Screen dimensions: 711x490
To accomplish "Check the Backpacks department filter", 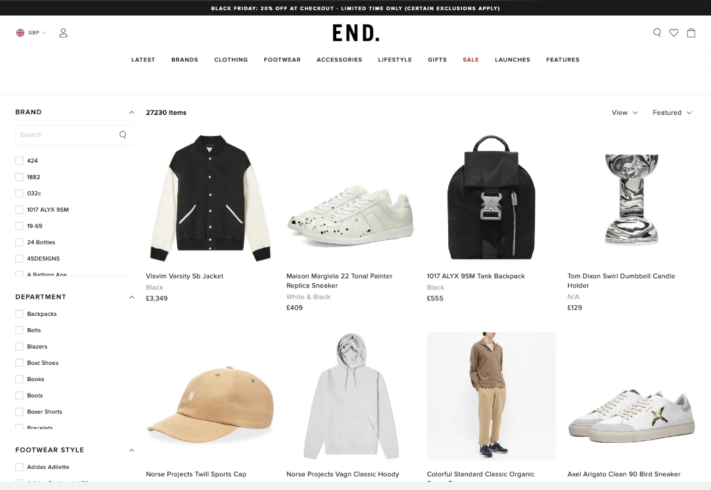I will [19, 314].
